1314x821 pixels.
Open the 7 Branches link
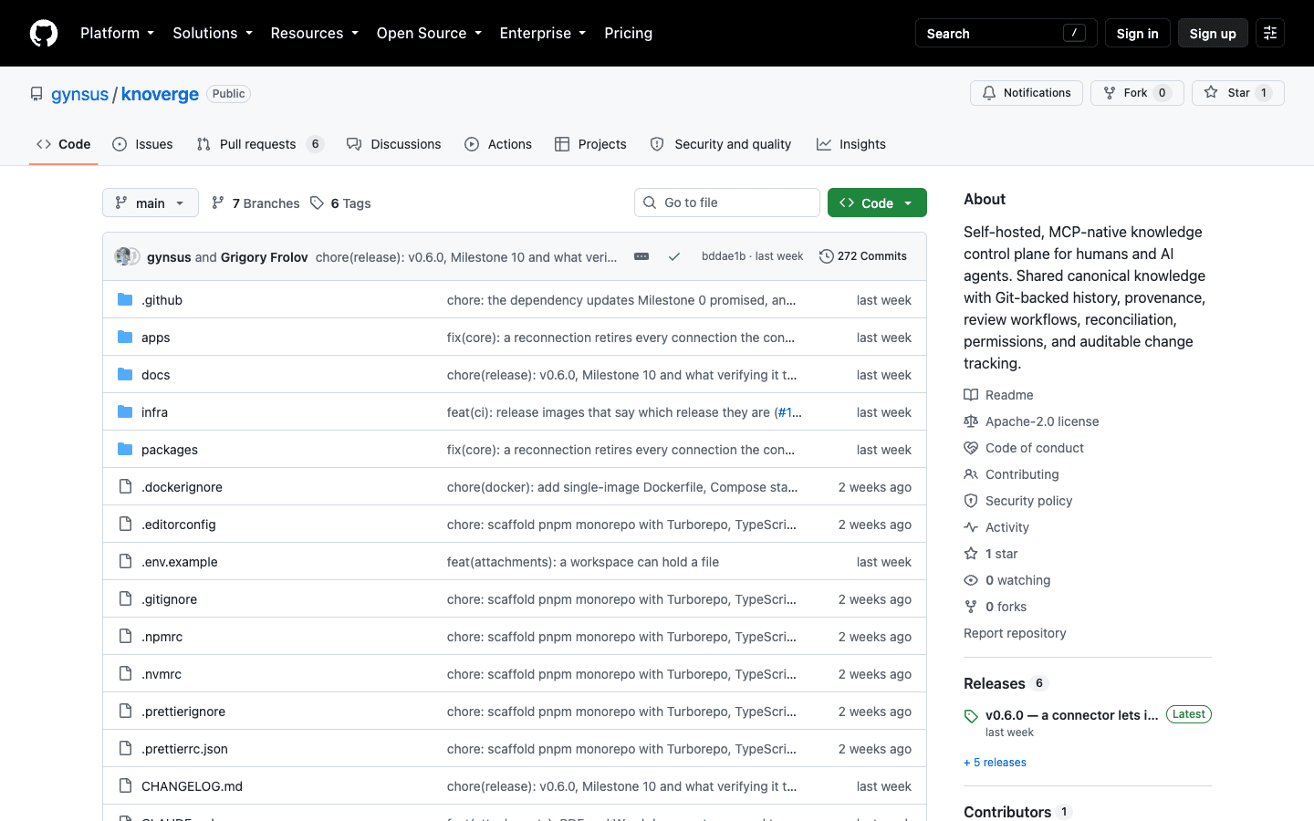[x=255, y=203]
